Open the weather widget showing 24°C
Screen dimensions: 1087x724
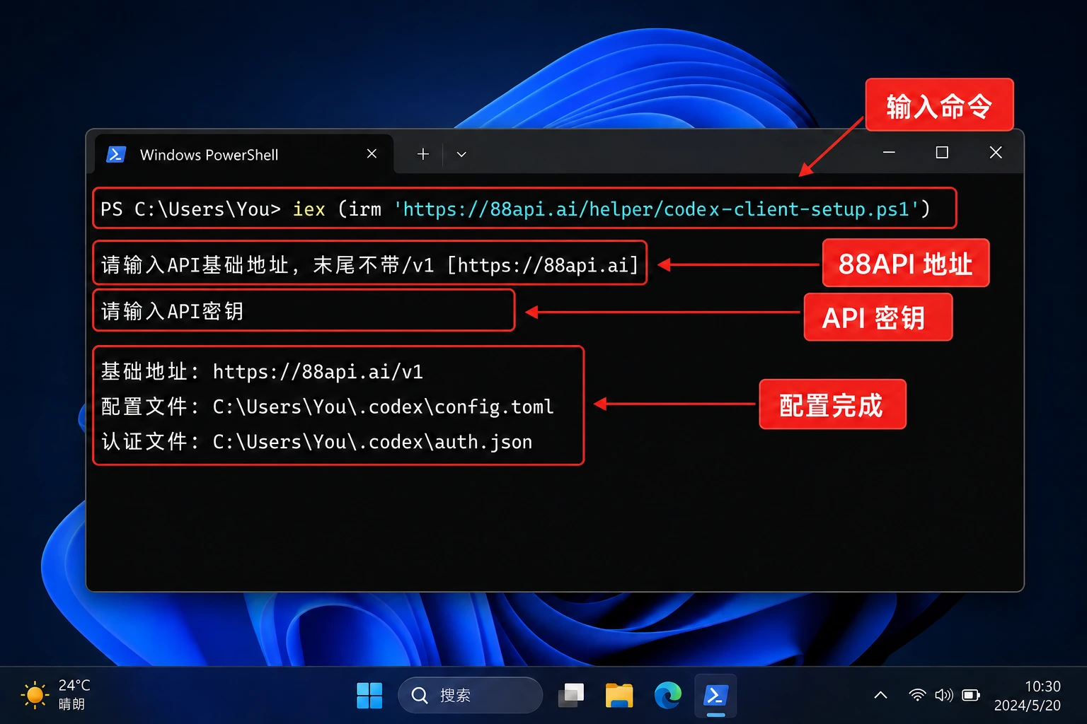tap(55, 695)
